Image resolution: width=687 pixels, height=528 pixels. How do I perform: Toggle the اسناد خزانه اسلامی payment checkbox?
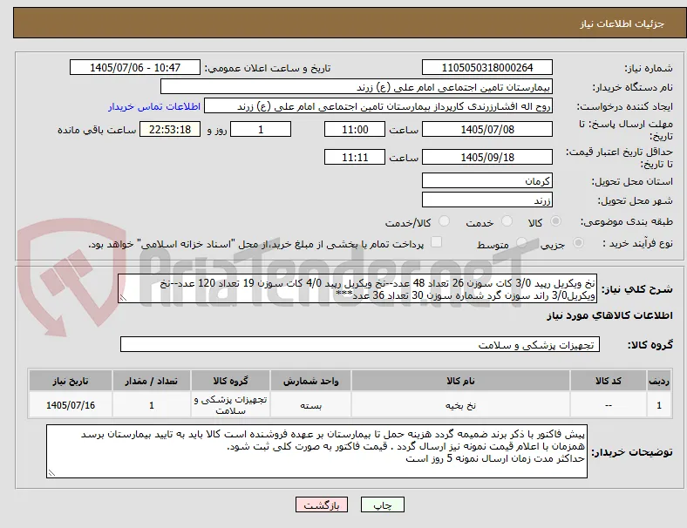[436, 242]
